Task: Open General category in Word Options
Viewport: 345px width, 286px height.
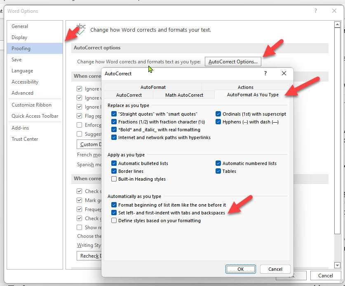Action: pyautogui.click(x=35, y=26)
